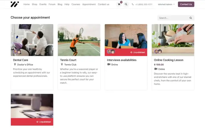Click Unpublished badge on Interviews card
The image size is (205, 128).
coord(137,52)
